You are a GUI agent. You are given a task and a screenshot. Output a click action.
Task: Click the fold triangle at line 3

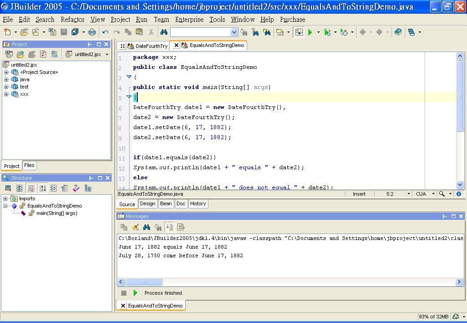(129, 77)
